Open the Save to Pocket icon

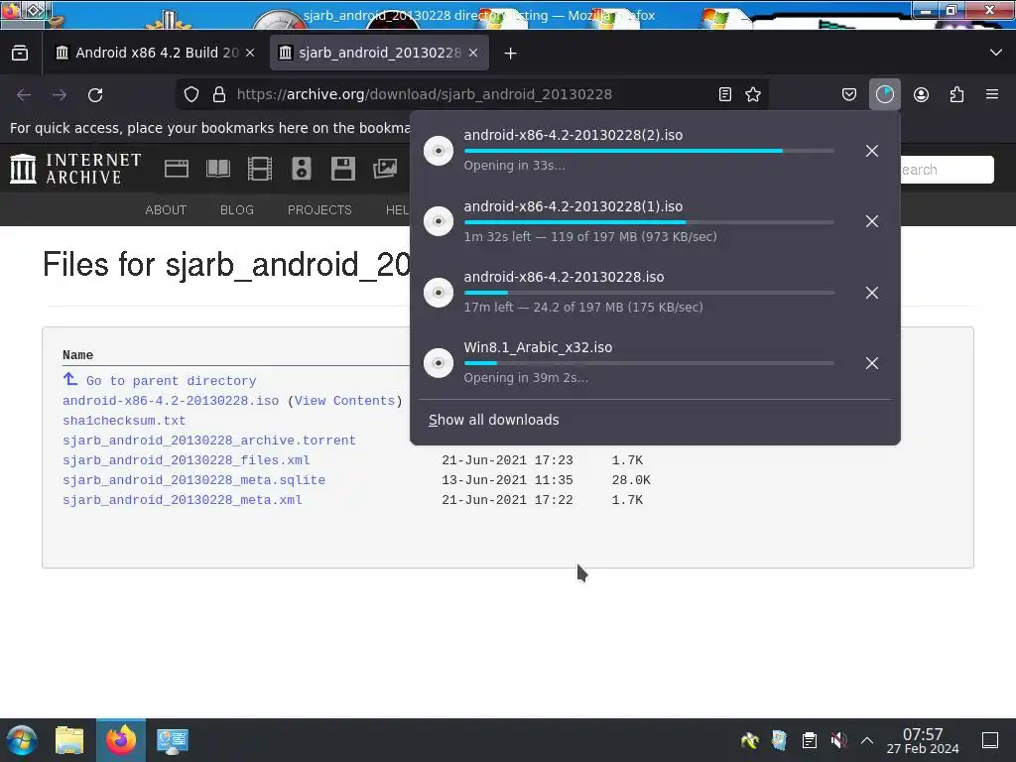849,94
